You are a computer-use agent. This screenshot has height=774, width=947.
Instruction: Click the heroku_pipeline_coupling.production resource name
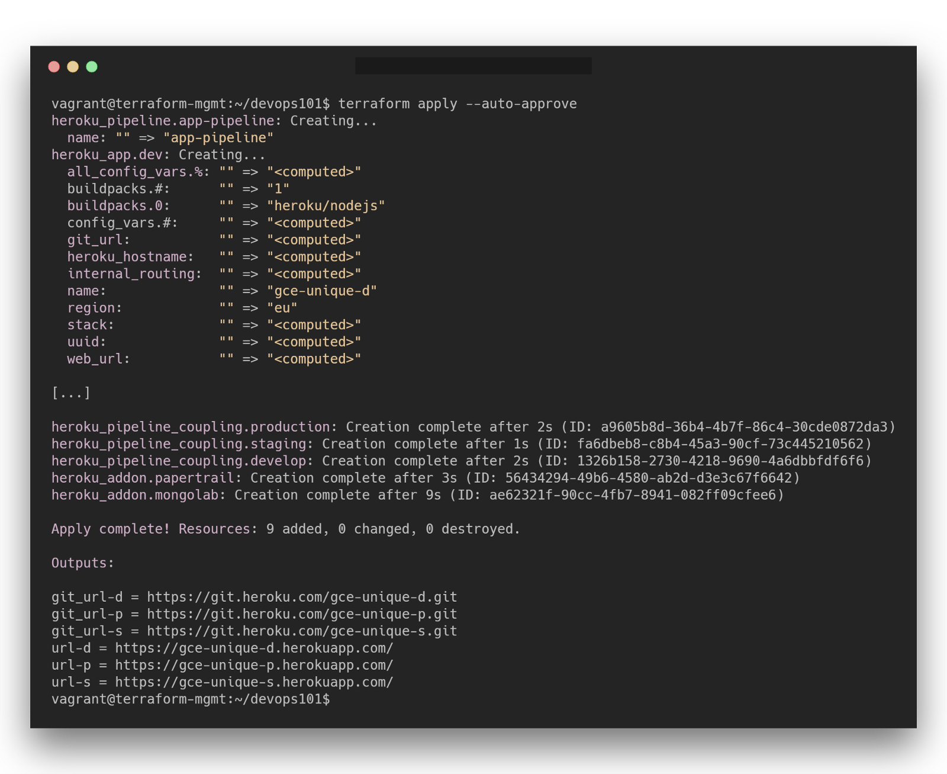190,427
